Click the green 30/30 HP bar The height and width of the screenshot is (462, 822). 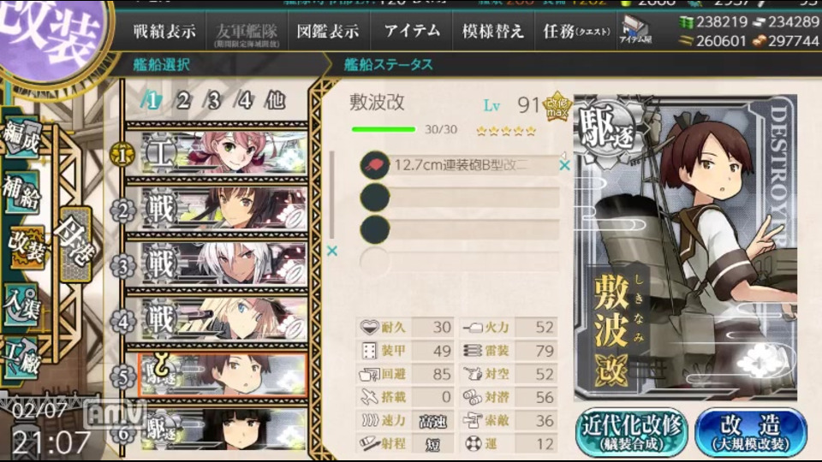(x=384, y=129)
